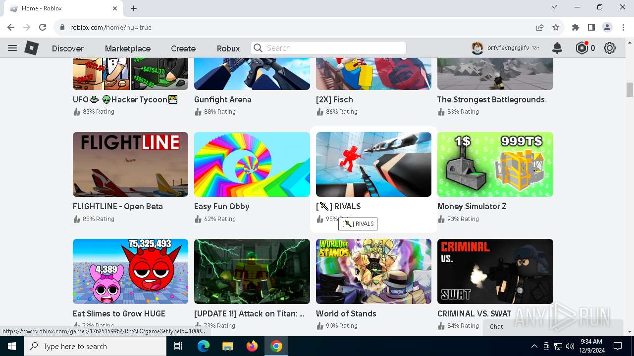The width and height of the screenshot is (634, 356).
Task: Click the Money Simulator Z title
Action: 472,206
